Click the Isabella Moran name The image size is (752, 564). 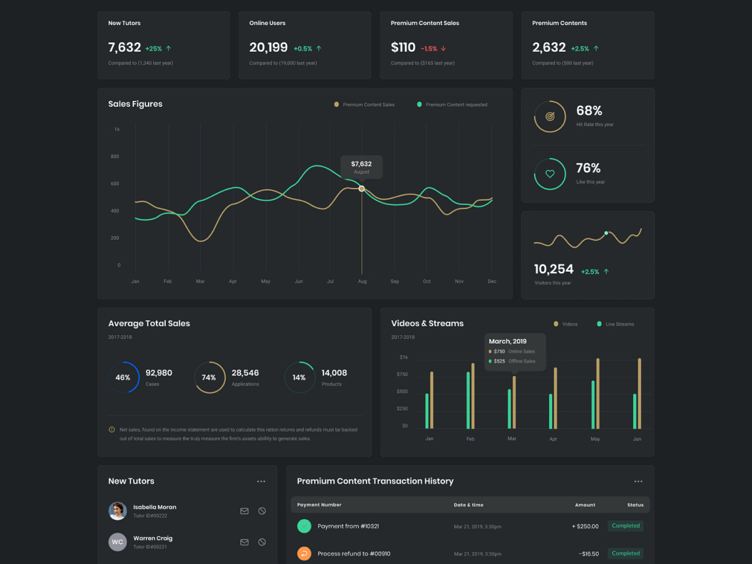click(155, 507)
